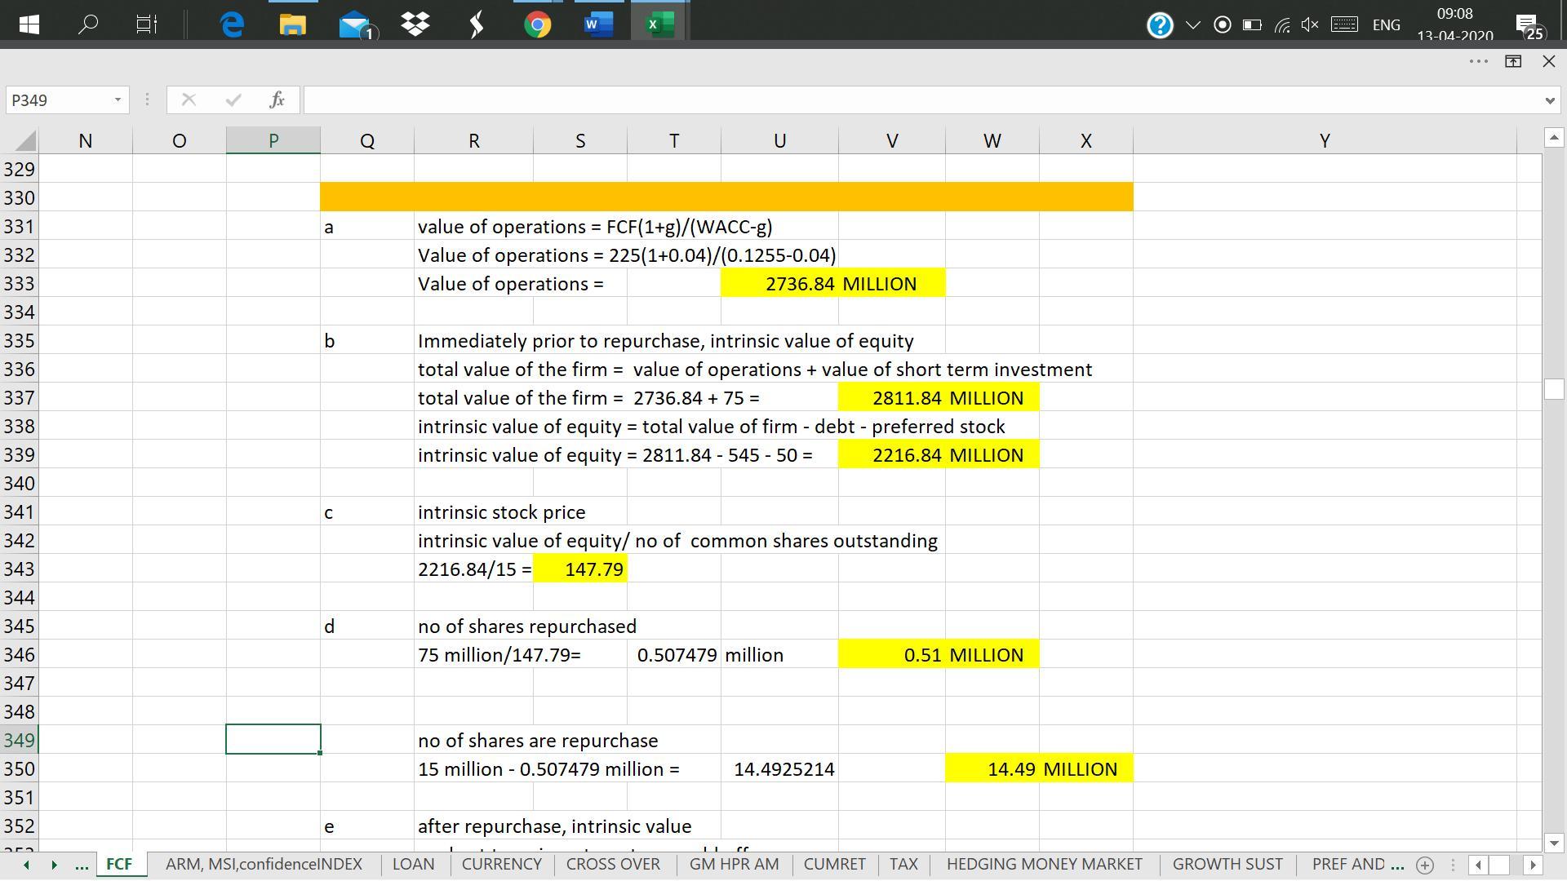Click the three-dots more options icon
Viewport: 1567px width, 881px height.
pyautogui.click(x=1478, y=61)
